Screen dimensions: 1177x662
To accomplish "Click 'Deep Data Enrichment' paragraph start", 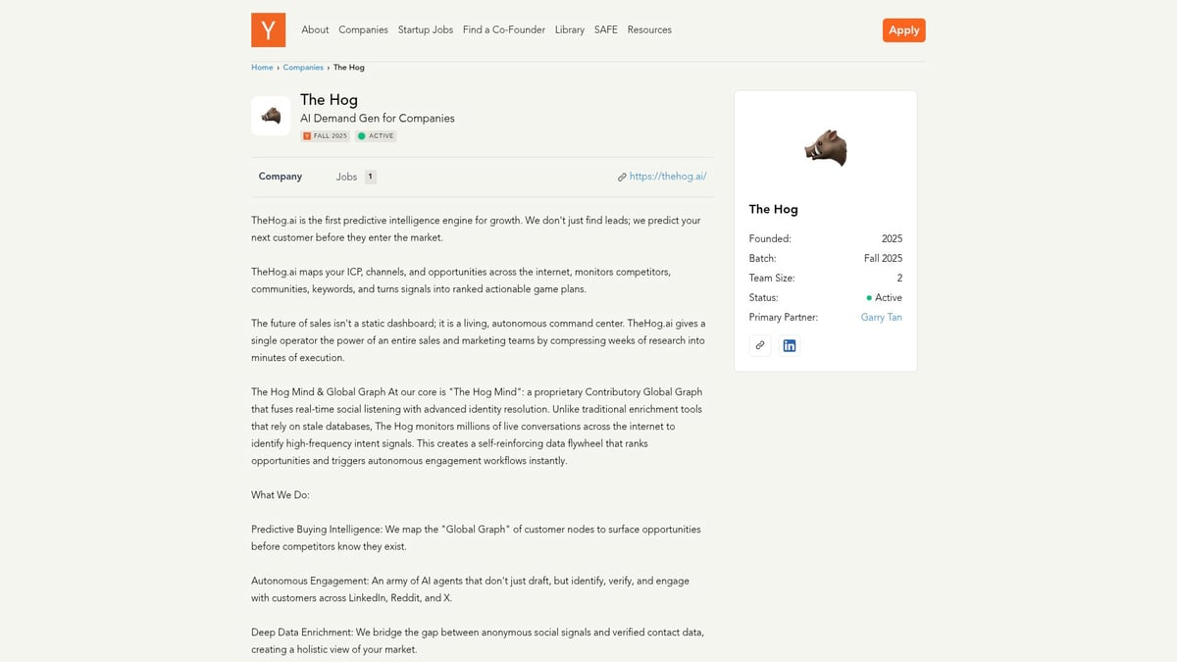I will coord(302,632).
